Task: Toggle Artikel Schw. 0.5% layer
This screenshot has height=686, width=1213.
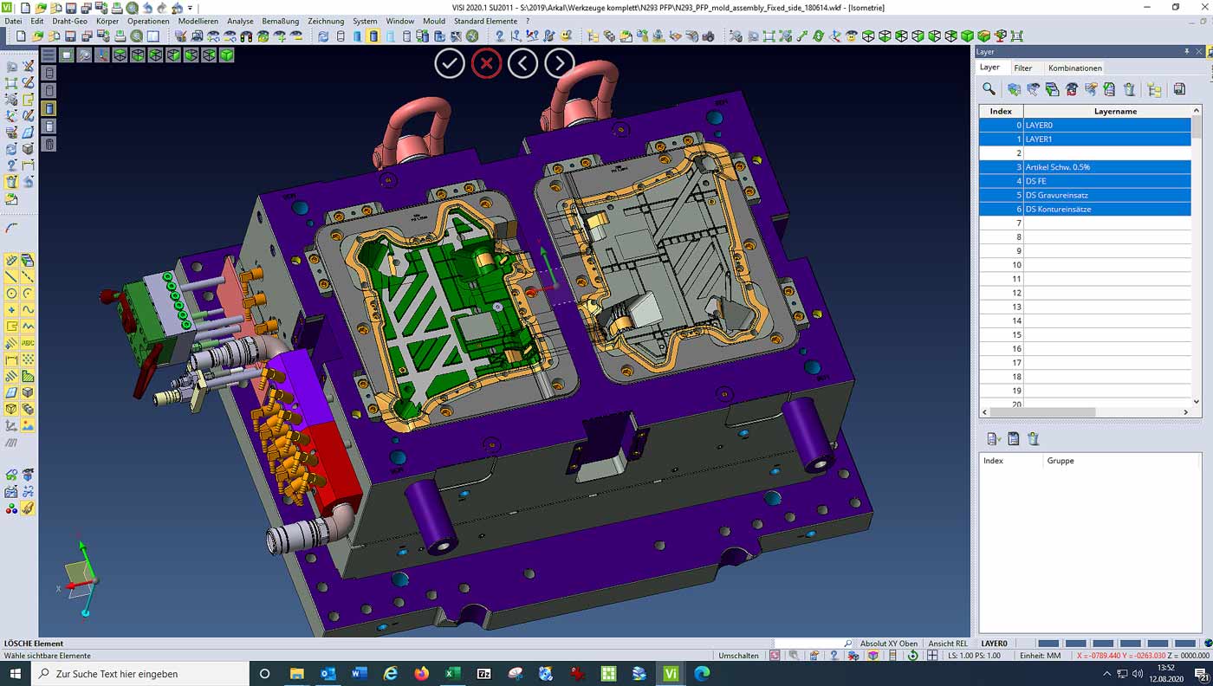Action: coord(1085,167)
